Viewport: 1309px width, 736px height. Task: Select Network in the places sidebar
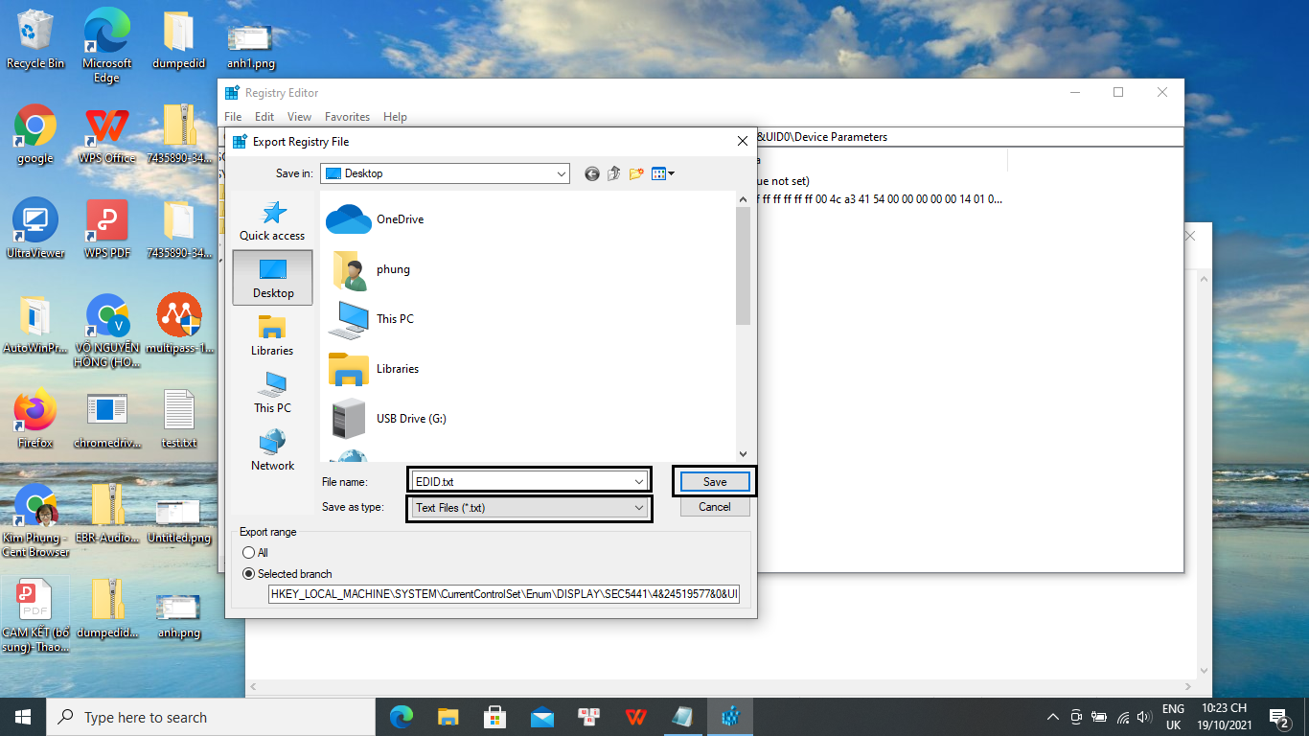[272, 450]
